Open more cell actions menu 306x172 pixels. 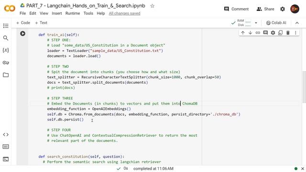coord(295,33)
